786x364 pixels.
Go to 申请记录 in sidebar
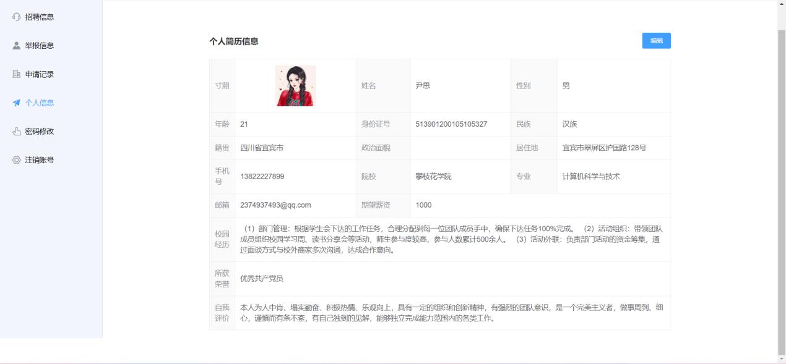(51, 74)
